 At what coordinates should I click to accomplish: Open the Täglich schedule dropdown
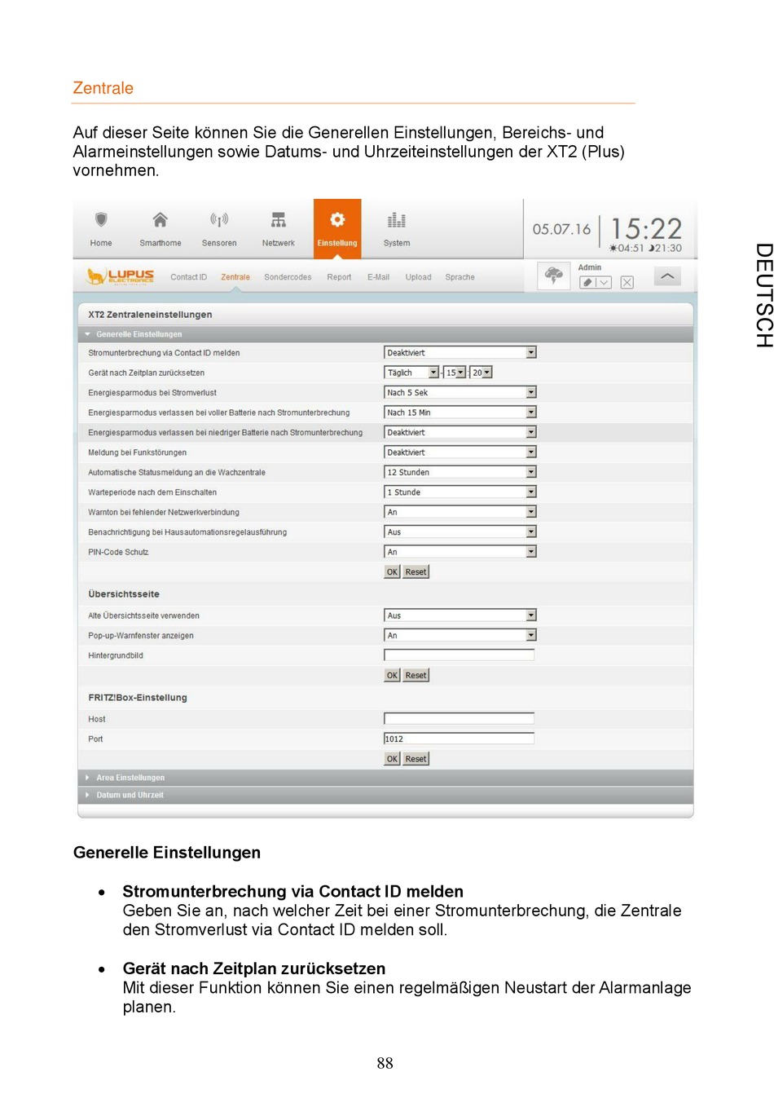pyautogui.click(x=411, y=373)
